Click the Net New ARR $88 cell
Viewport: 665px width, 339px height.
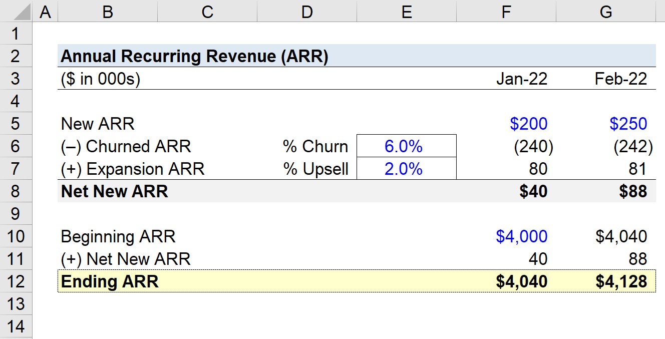(x=606, y=191)
